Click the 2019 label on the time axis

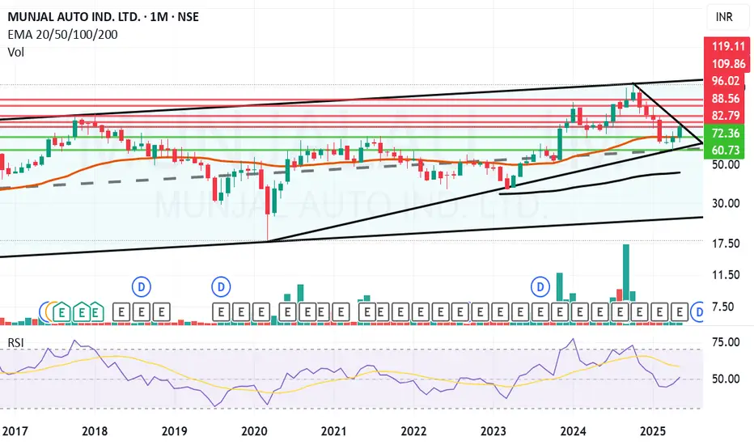pyautogui.click(x=175, y=431)
